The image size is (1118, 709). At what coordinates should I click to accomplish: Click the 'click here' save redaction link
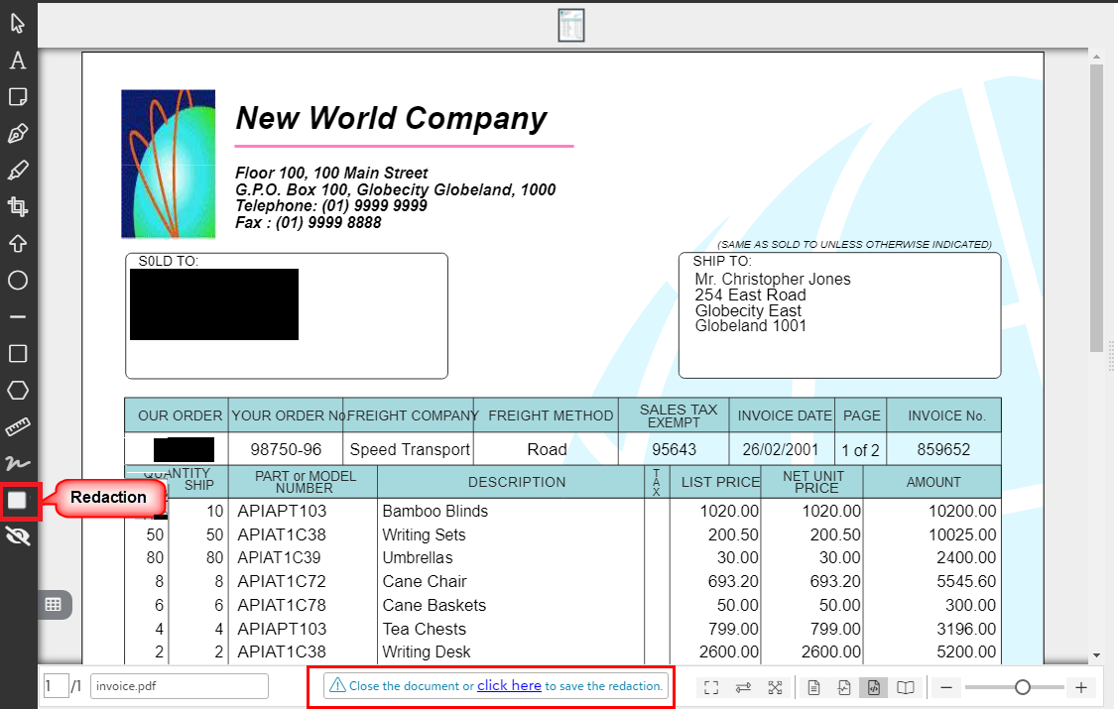pos(509,685)
